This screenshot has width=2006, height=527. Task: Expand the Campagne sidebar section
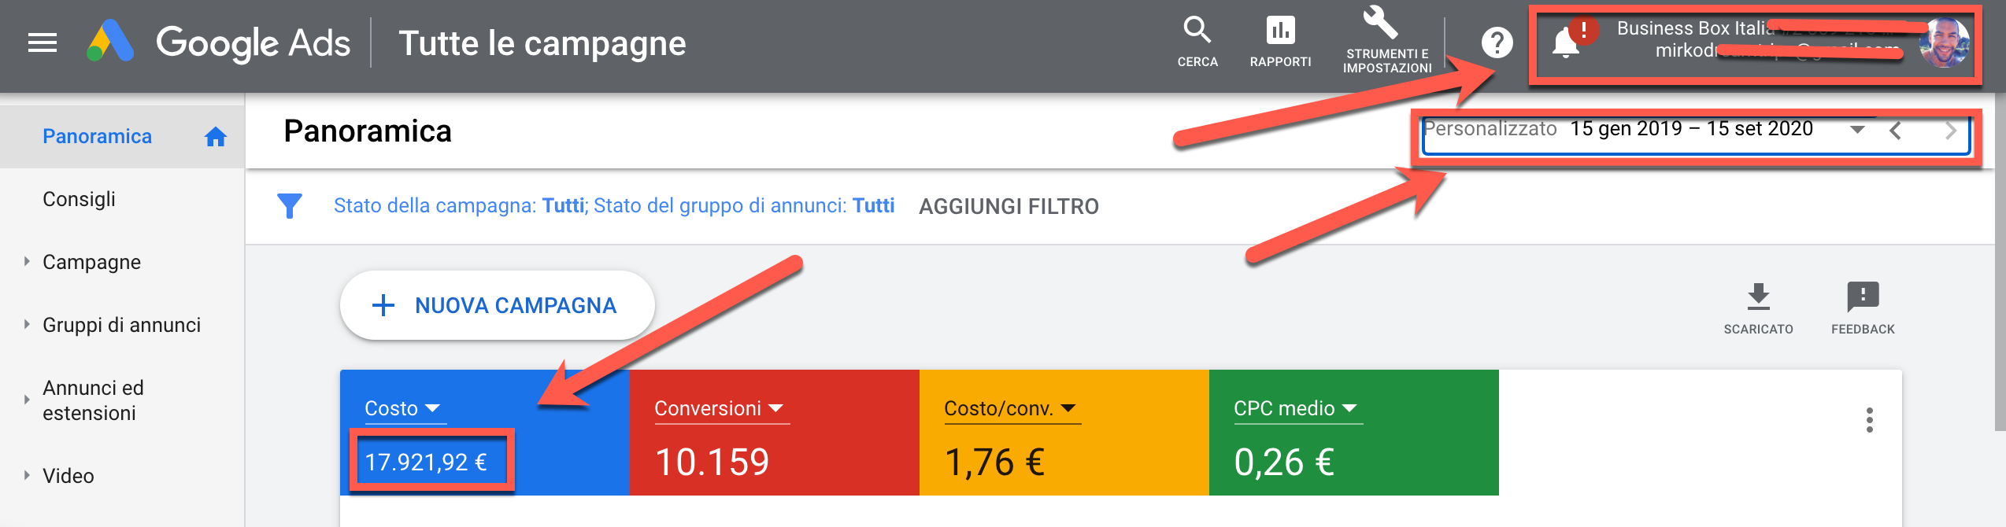27,262
